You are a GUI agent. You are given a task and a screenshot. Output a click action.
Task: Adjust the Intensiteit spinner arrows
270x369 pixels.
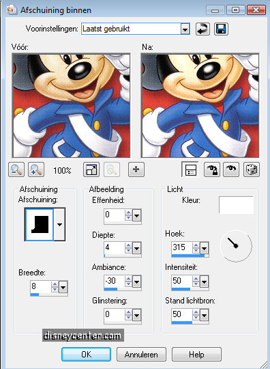pyautogui.click(x=196, y=282)
